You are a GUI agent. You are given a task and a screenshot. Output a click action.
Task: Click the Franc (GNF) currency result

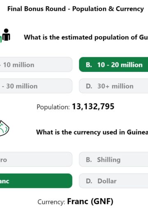tap(90, 201)
